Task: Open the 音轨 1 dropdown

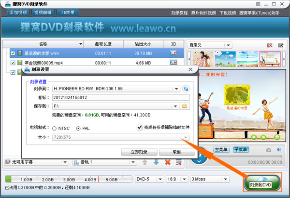Action: point(133,162)
